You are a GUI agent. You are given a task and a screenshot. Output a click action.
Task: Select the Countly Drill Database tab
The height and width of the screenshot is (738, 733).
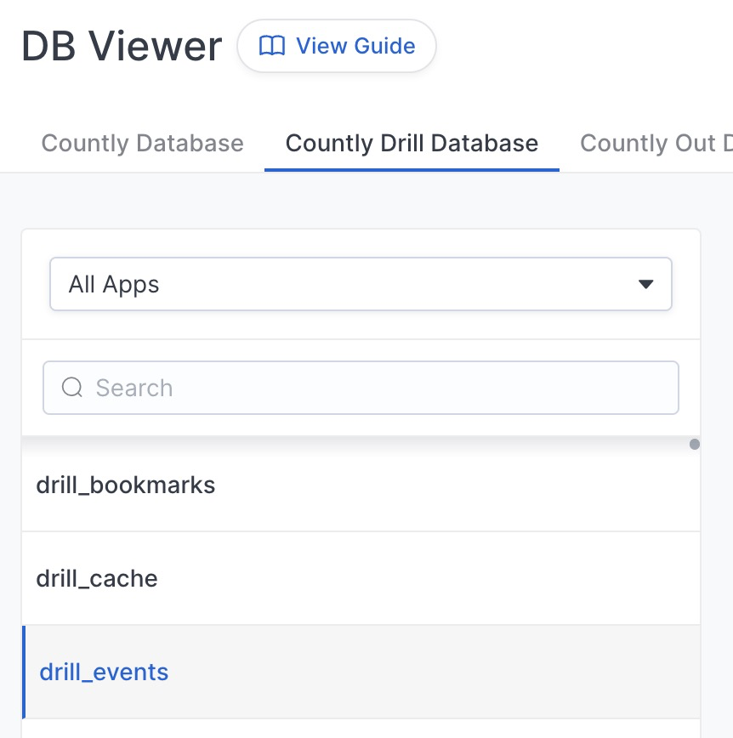coord(412,143)
